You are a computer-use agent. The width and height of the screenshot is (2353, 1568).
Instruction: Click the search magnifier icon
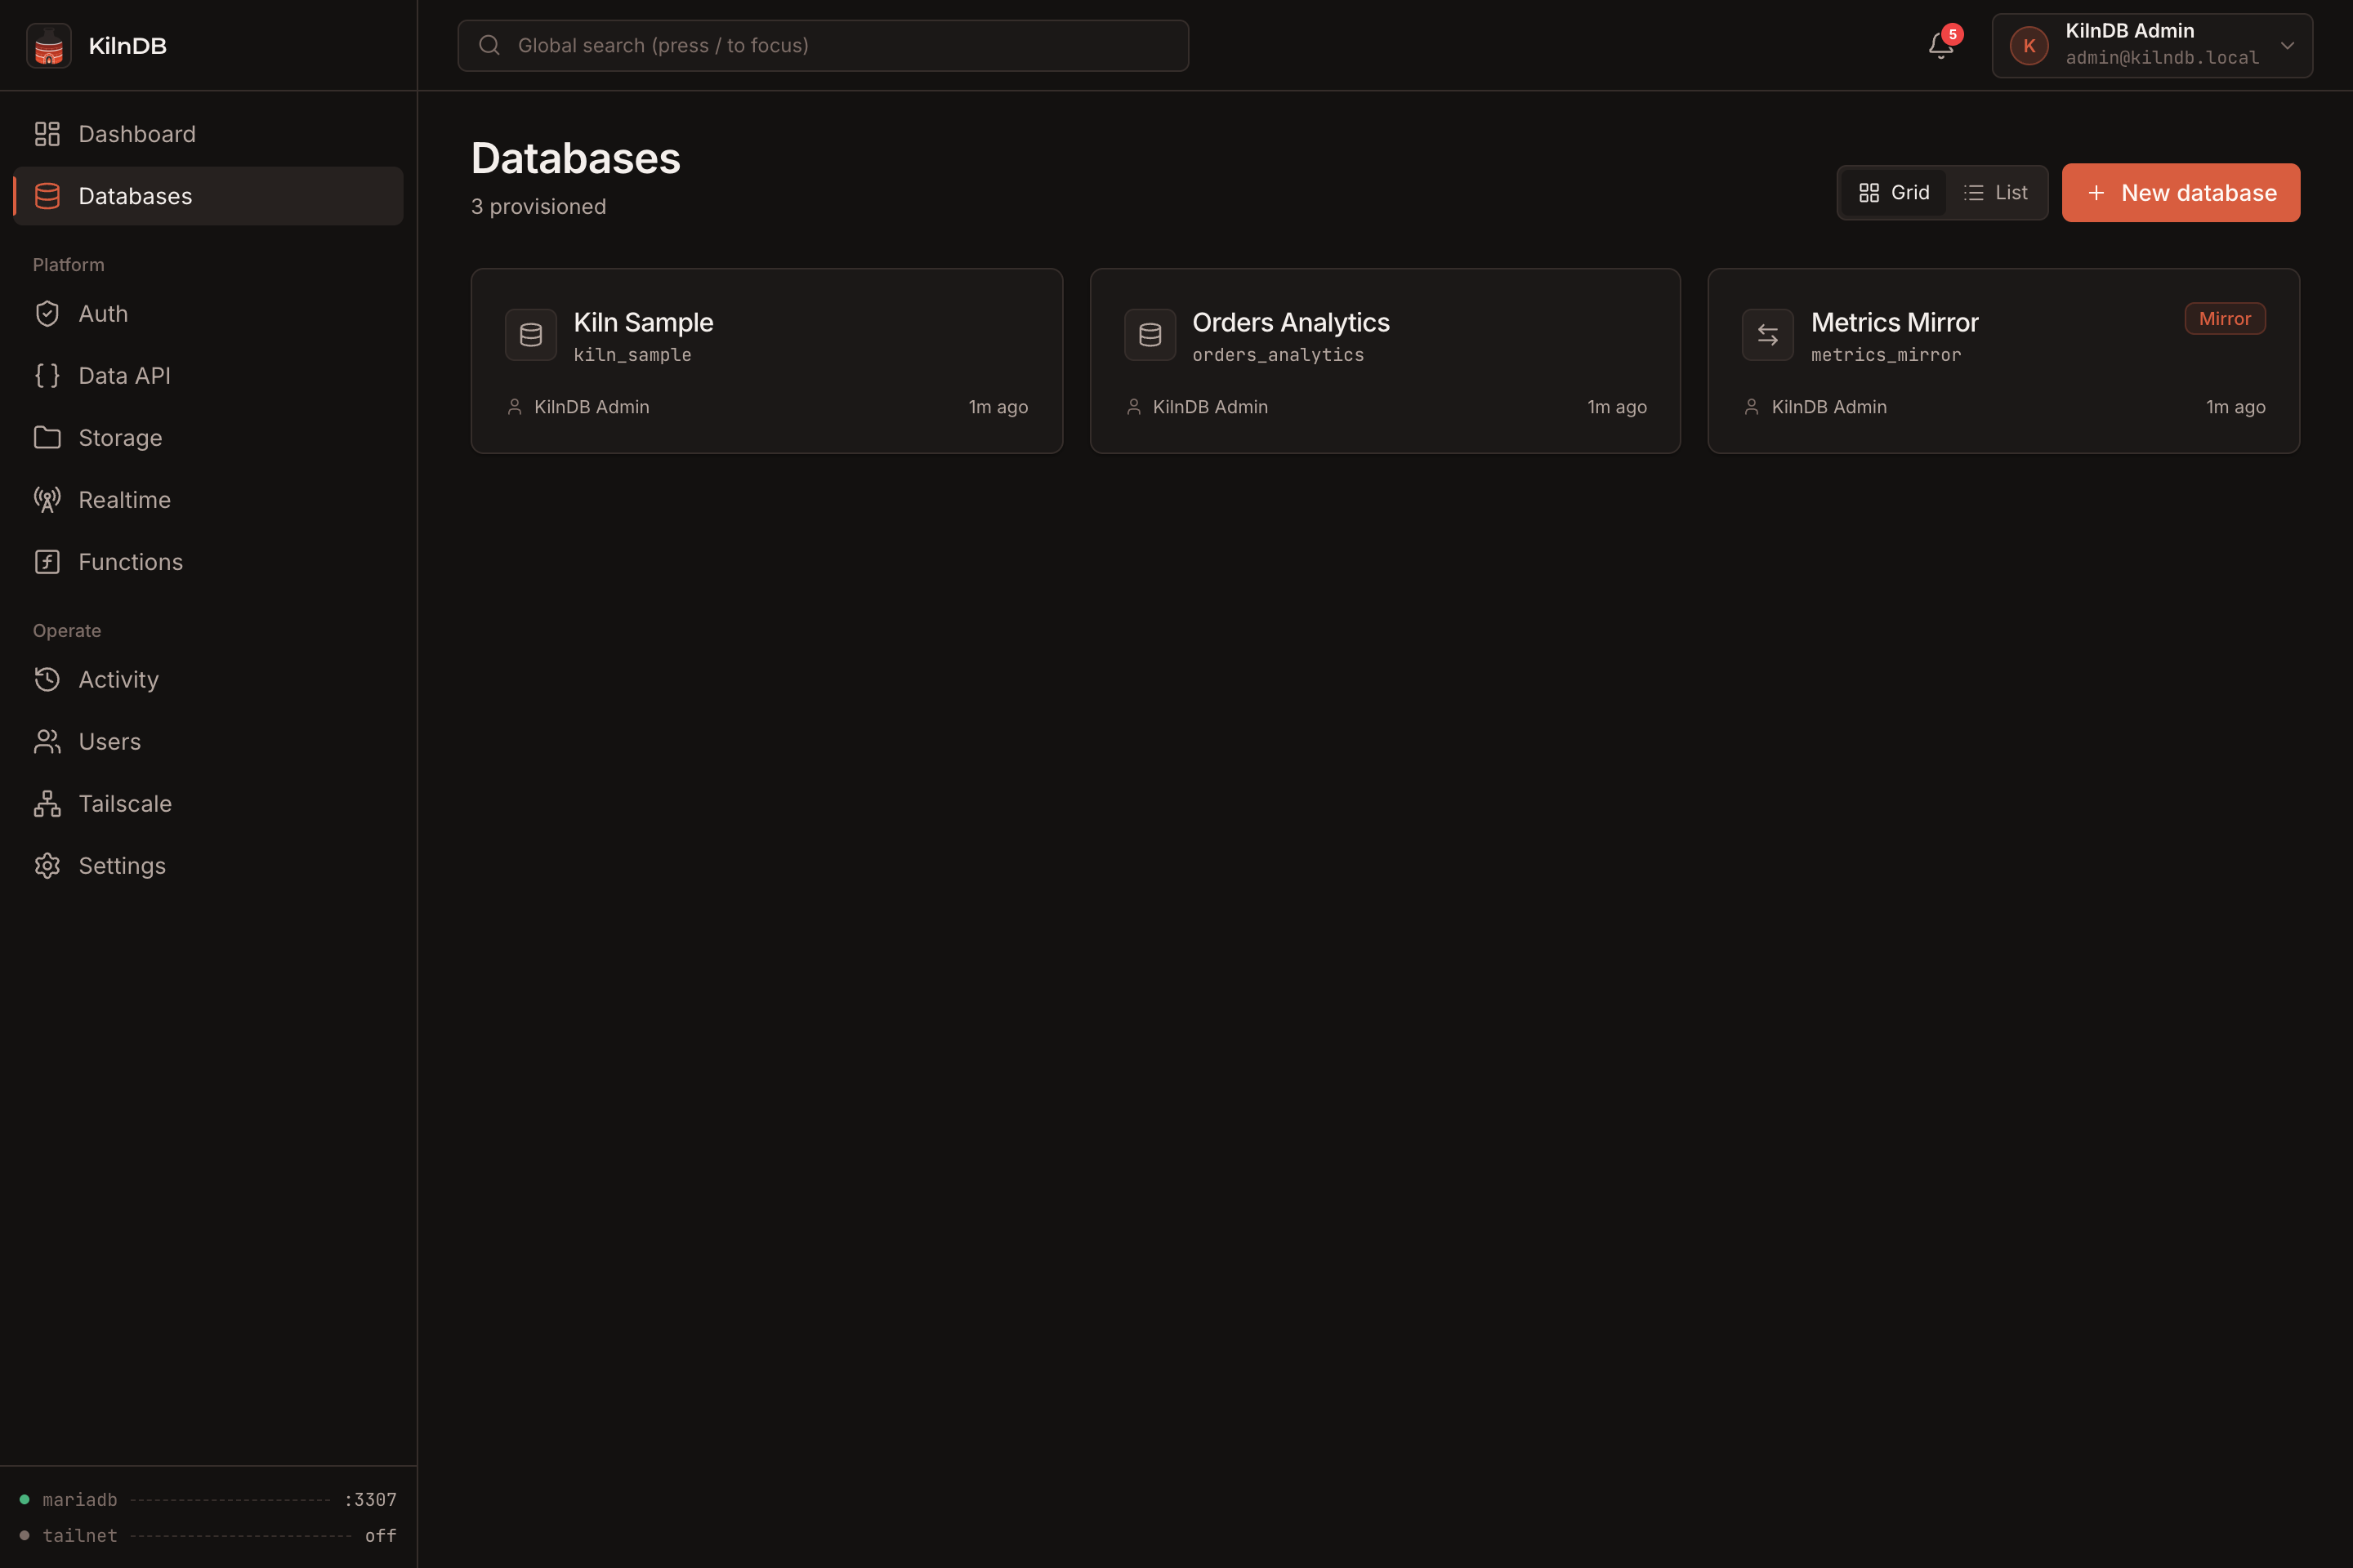click(x=489, y=45)
